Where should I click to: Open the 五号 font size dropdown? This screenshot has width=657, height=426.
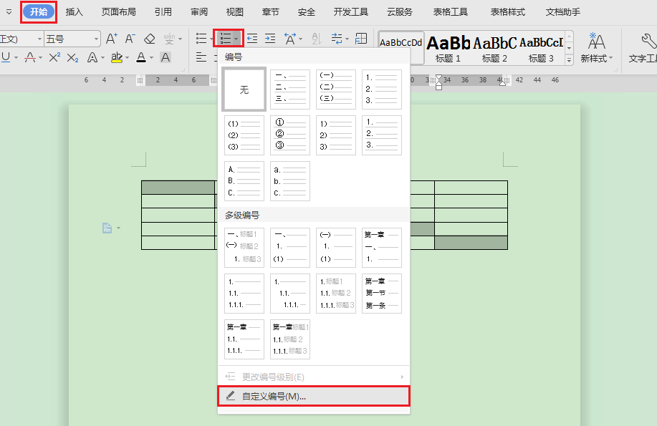97,39
